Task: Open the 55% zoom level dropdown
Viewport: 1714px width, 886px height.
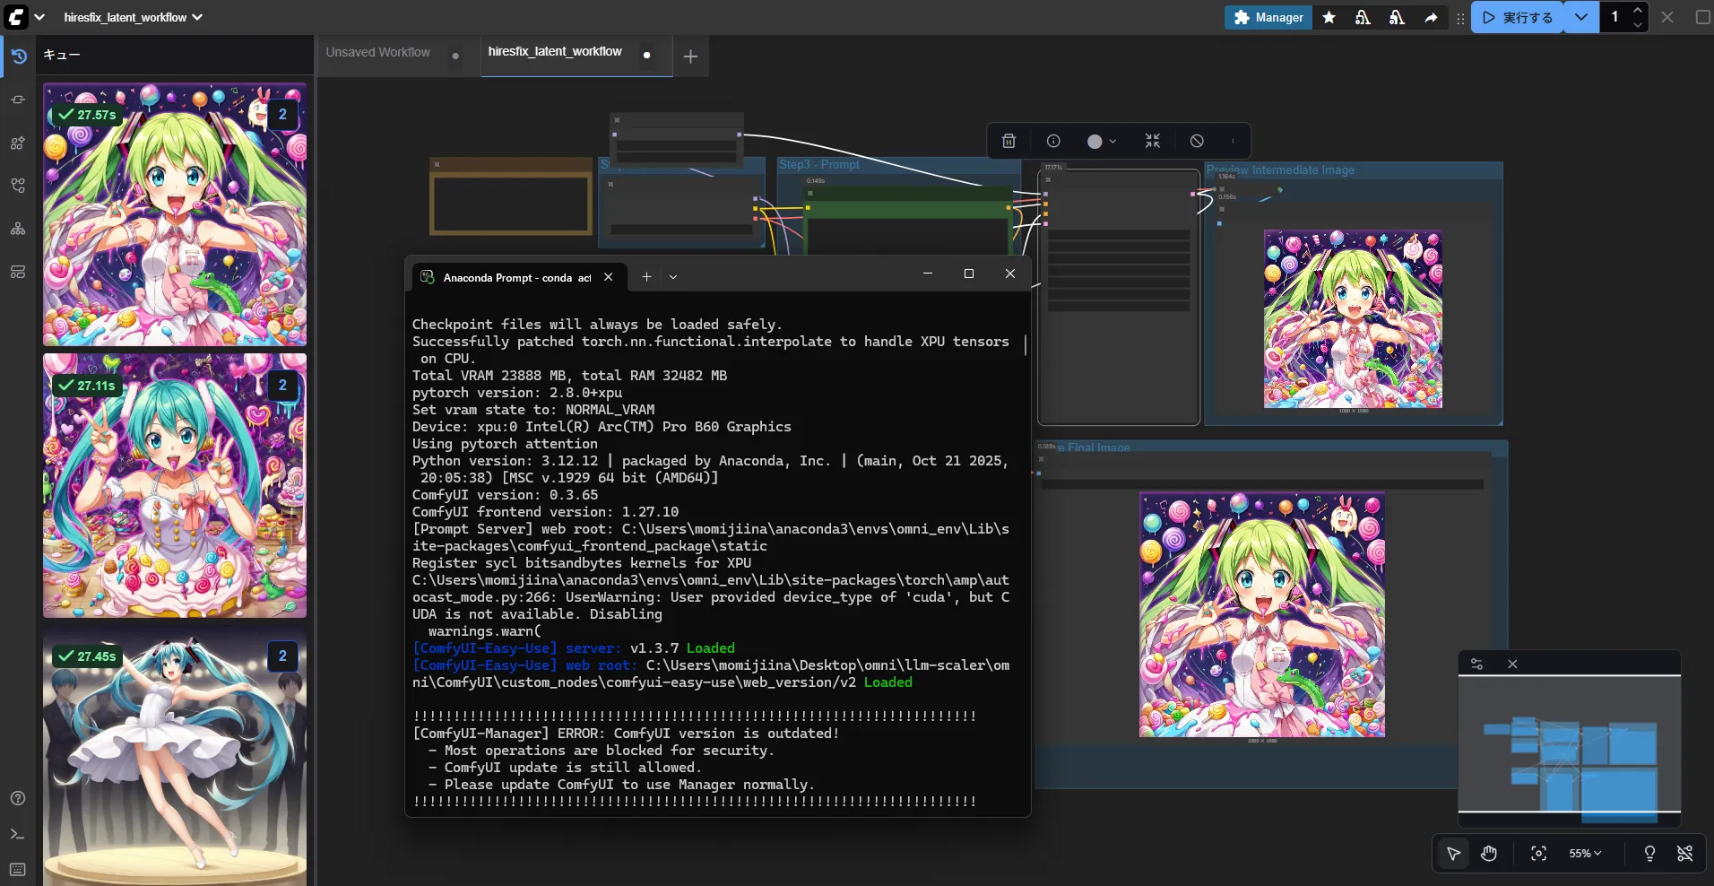Action: (x=1585, y=854)
